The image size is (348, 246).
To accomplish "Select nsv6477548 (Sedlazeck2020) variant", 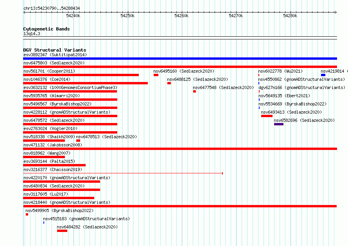I will click(x=223, y=87).
